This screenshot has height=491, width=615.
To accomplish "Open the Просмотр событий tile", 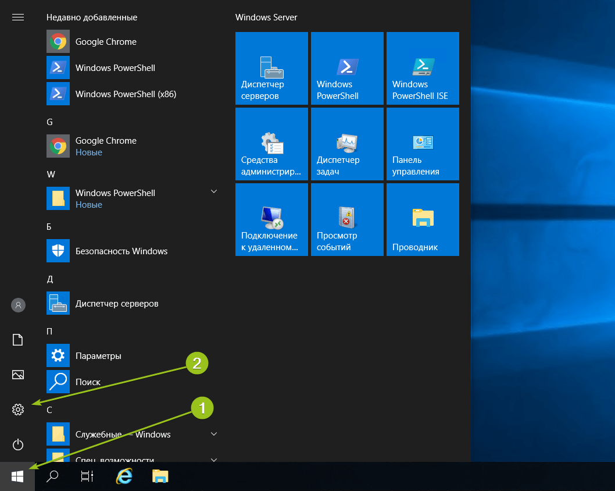I will click(x=347, y=220).
